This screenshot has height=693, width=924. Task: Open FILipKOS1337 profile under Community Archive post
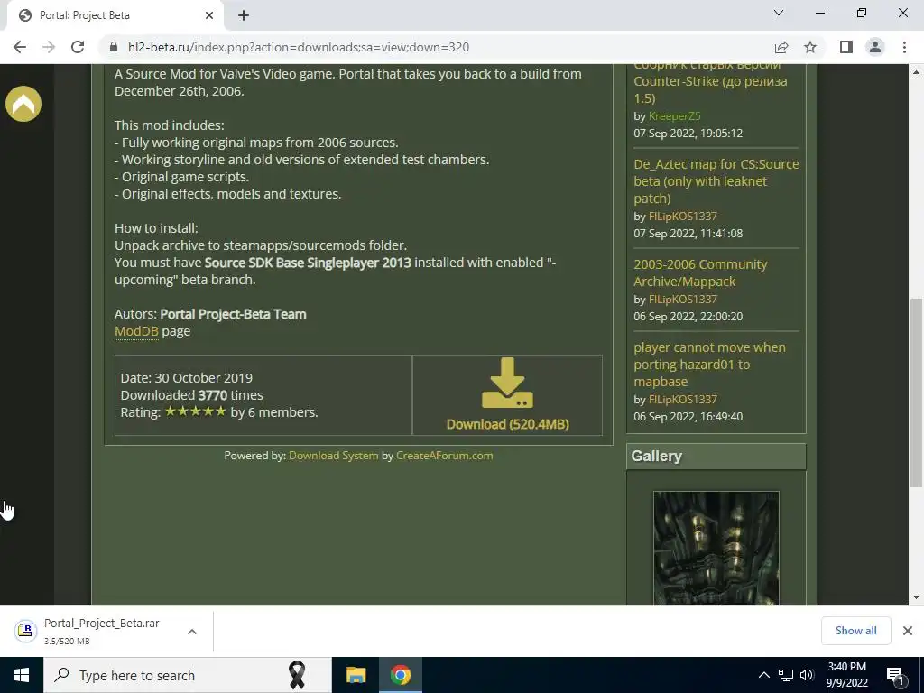click(682, 300)
